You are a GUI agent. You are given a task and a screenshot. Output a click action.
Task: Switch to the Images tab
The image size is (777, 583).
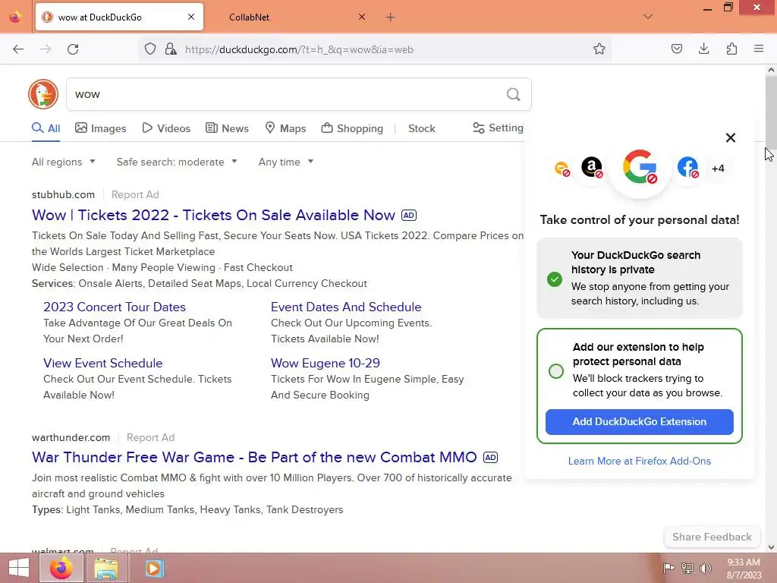101,128
